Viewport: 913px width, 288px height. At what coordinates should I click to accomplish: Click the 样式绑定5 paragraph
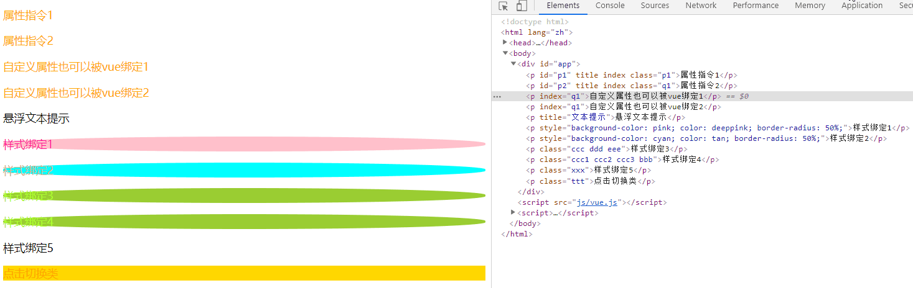(28, 248)
